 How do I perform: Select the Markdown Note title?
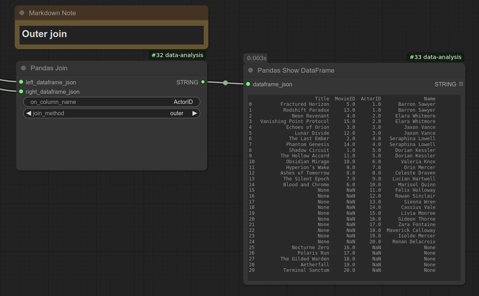(52, 13)
